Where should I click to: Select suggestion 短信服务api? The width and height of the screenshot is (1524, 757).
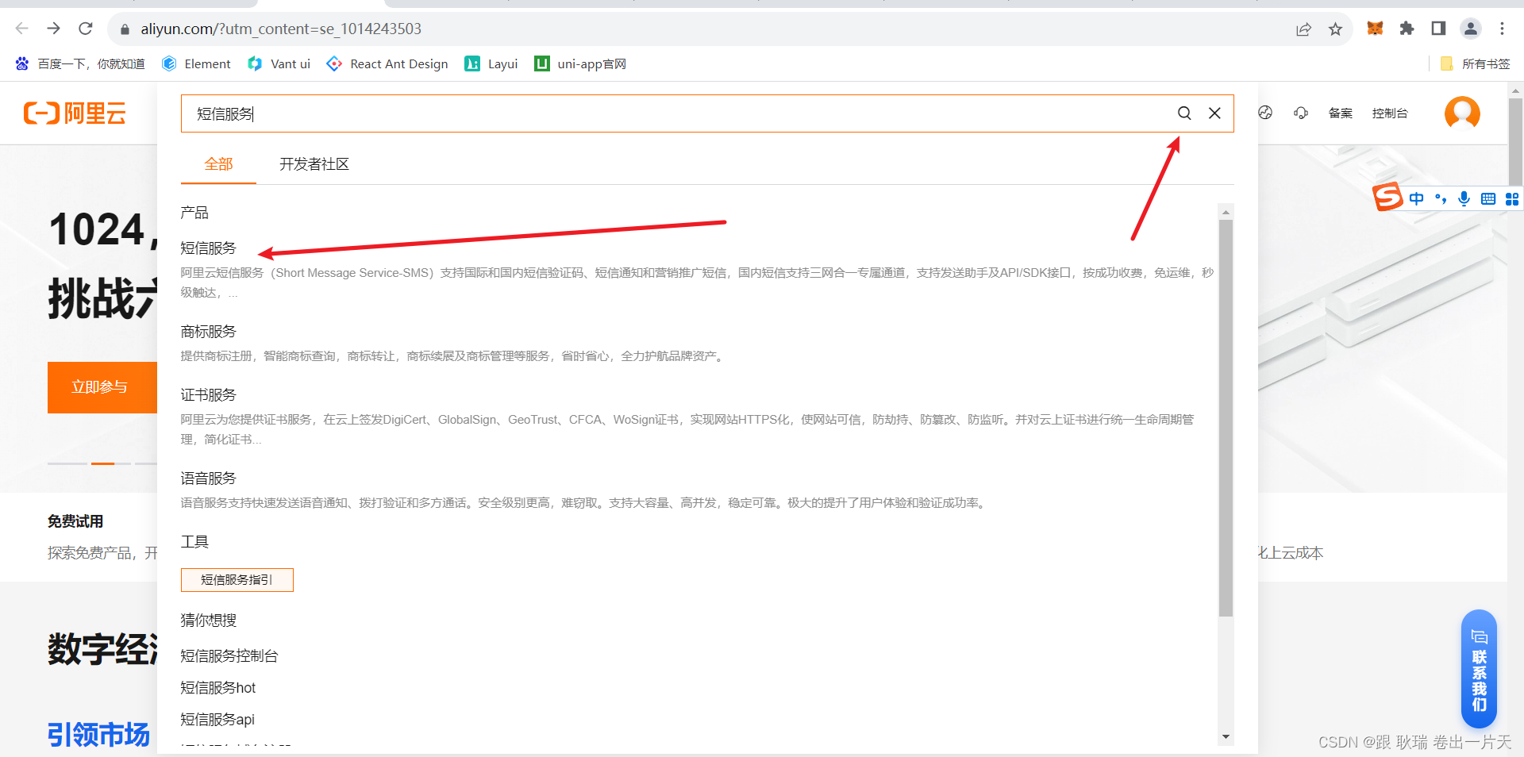click(217, 720)
